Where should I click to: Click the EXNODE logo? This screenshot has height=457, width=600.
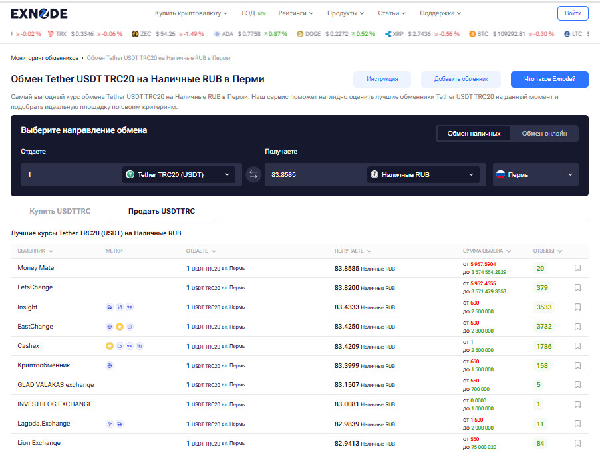(39, 13)
